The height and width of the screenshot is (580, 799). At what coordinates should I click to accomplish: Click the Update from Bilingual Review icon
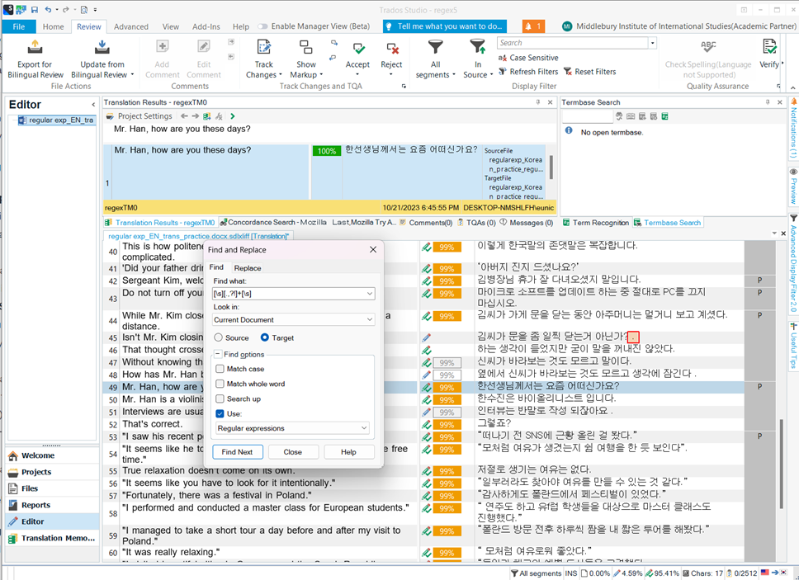pyautogui.click(x=102, y=47)
